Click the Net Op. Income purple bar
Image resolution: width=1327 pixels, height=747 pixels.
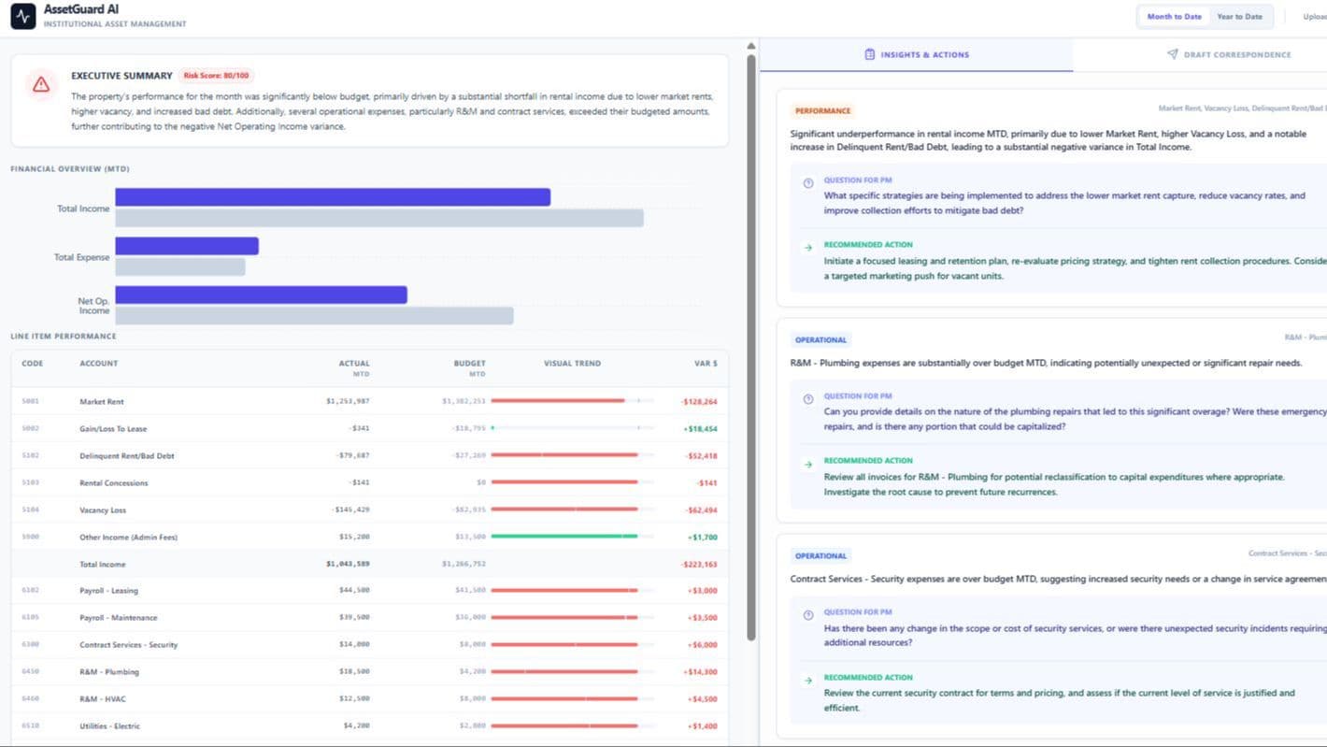(261, 294)
